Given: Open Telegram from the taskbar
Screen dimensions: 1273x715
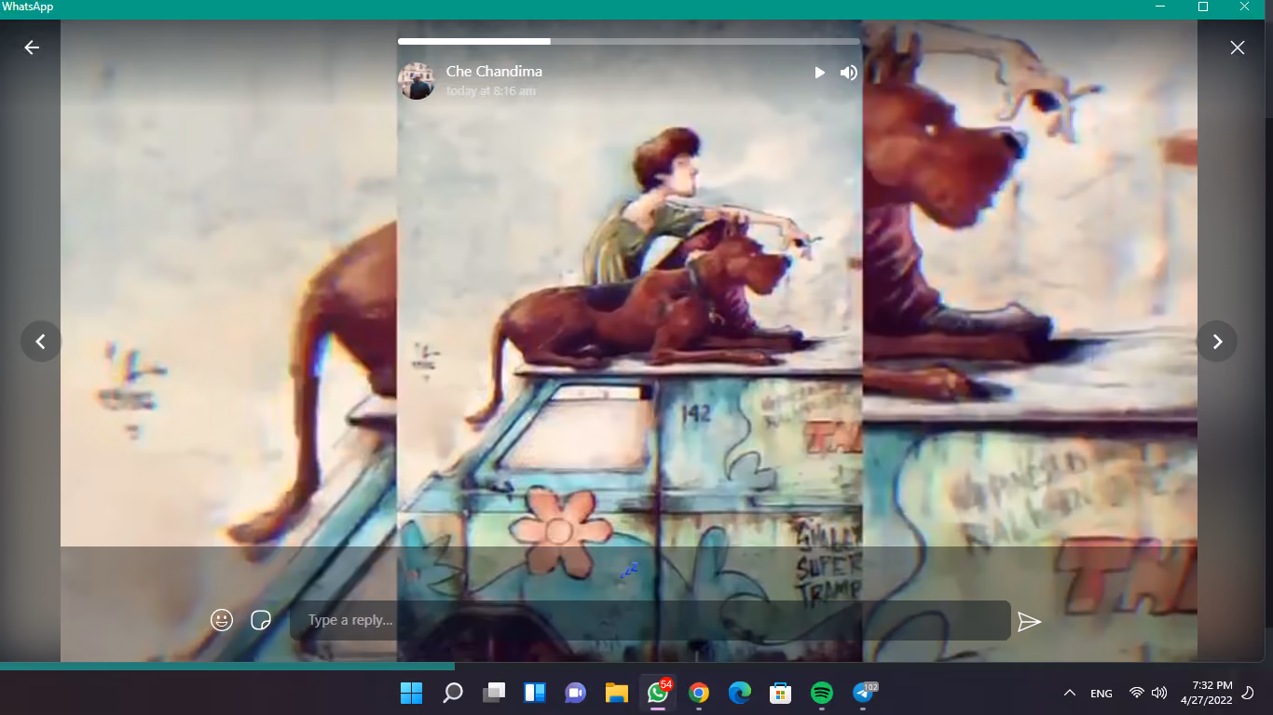Looking at the screenshot, I should tap(862, 693).
